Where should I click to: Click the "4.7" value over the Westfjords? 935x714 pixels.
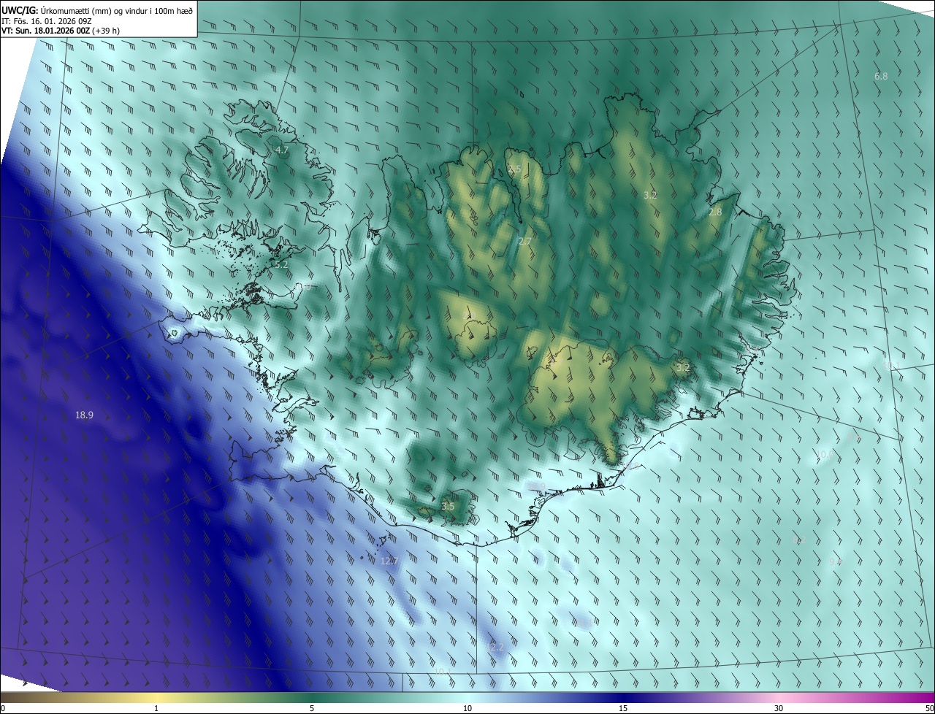[x=281, y=150]
